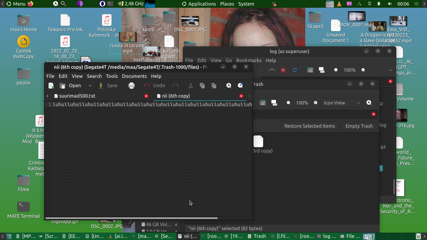Click the Cut scissors icon

191,86
